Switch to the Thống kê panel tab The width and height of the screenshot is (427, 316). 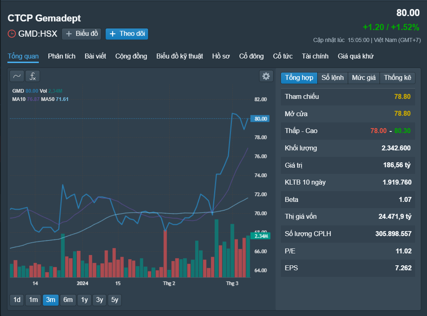click(x=398, y=78)
